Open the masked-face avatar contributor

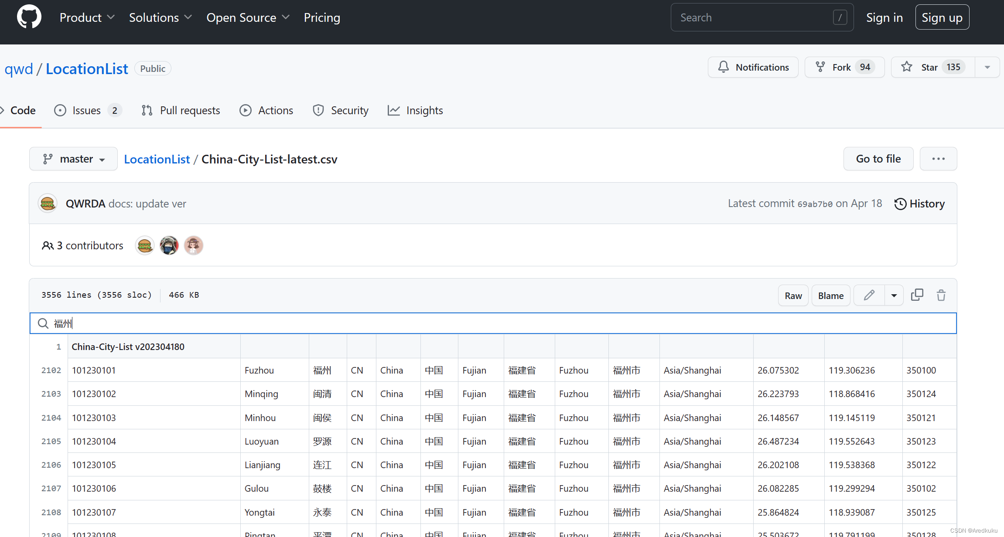[x=169, y=246]
